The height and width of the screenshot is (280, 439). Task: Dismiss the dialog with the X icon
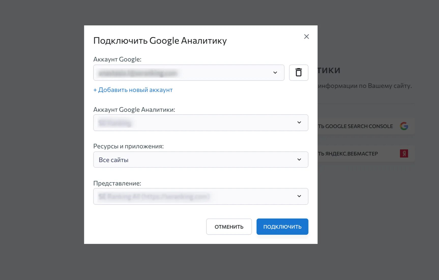tap(306, 36)
